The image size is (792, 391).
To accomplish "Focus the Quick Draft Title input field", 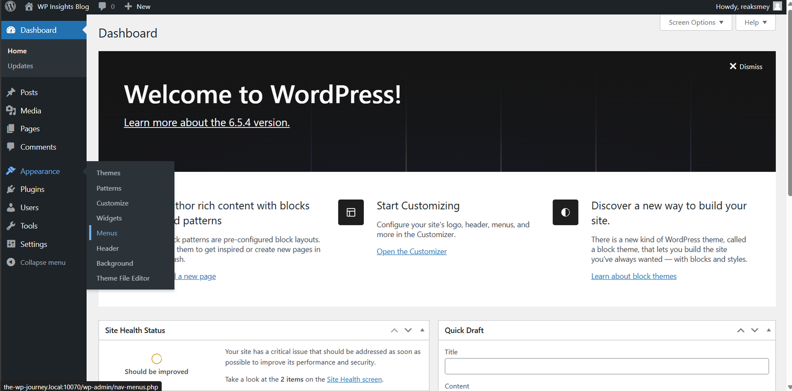I will click(607, 366).
